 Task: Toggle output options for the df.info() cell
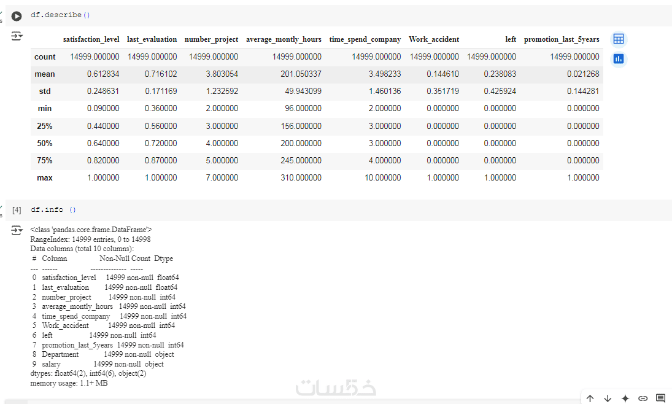click(17, 230)
